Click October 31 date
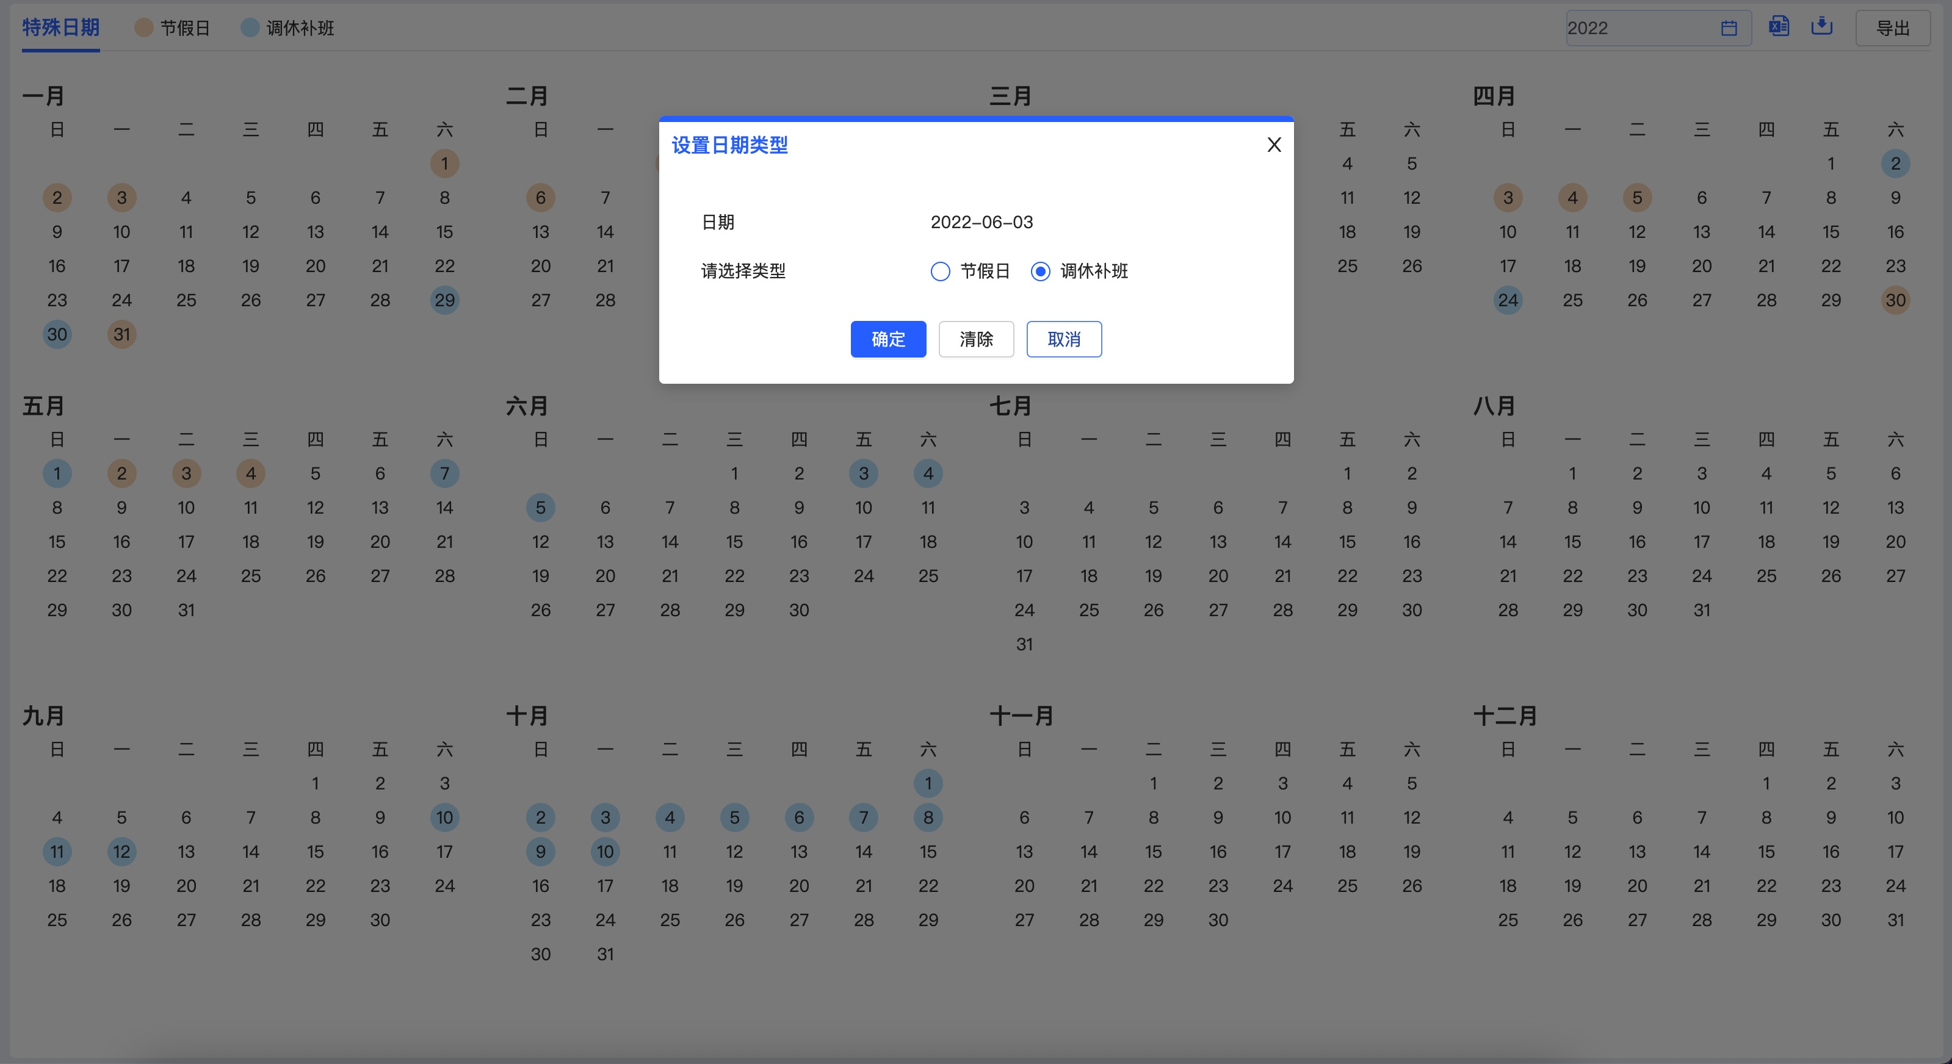 click(605, 954)
